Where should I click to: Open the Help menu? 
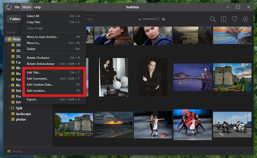click(37, 7)
